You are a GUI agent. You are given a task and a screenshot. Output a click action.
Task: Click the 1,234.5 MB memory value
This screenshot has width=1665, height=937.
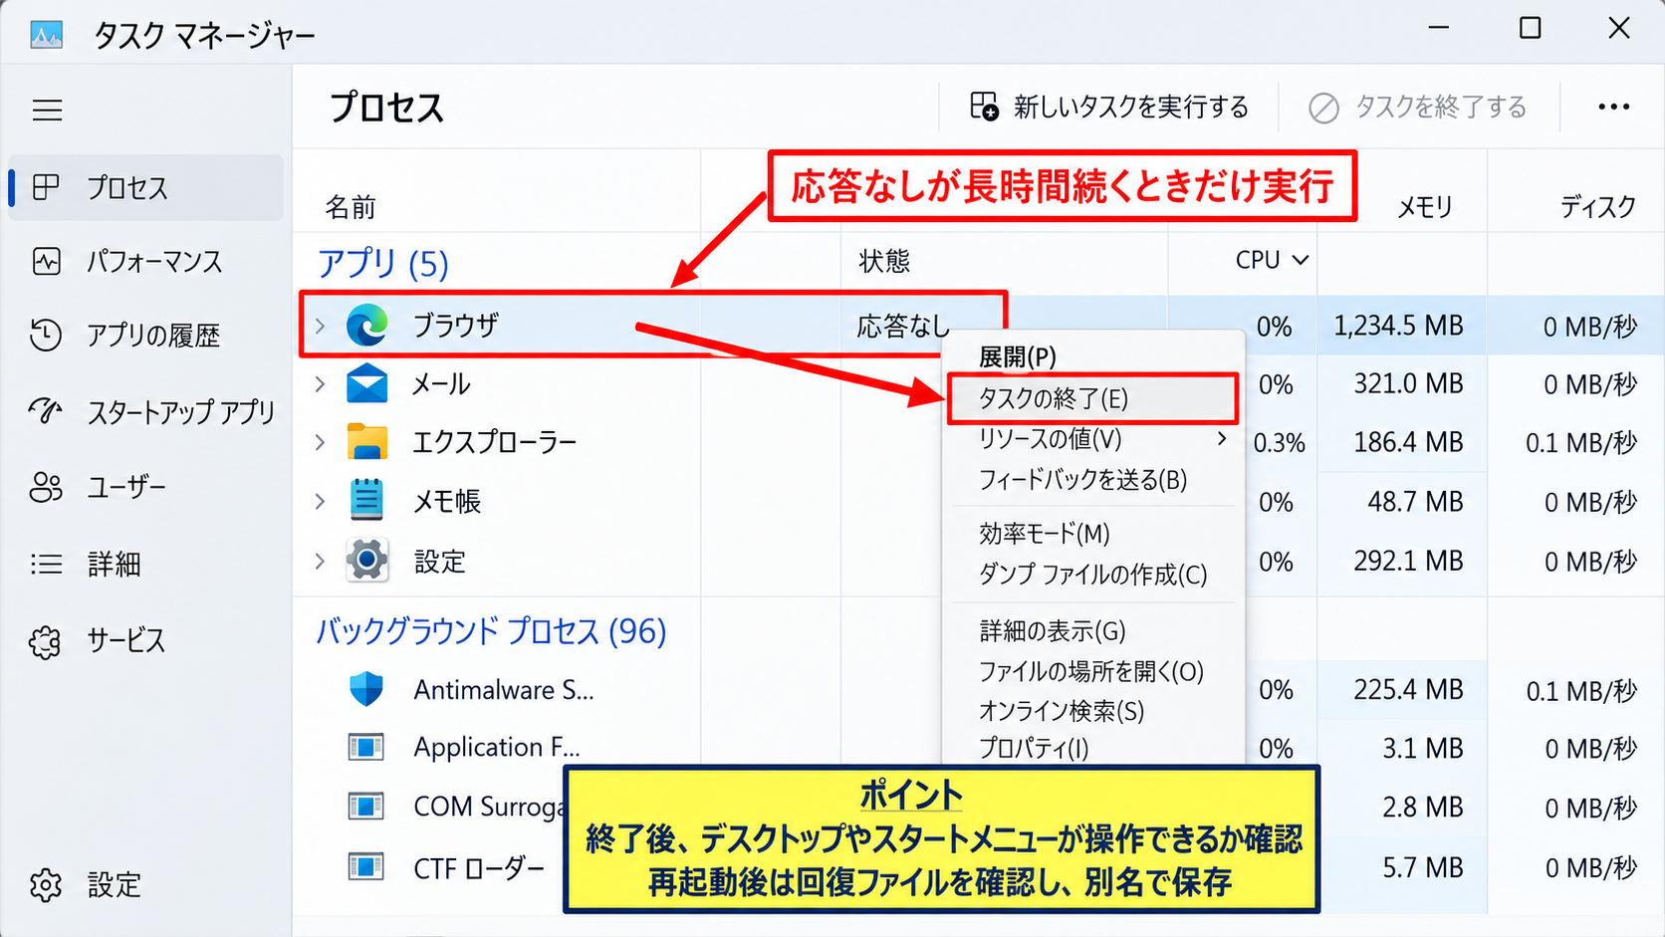coord(1398,326)
